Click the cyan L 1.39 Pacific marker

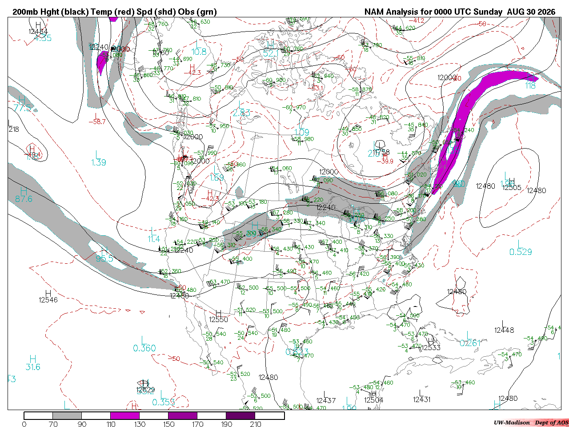point(98,158)
